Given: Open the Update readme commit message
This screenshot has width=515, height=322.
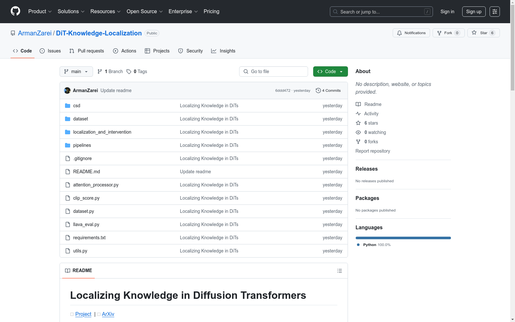Looking at the screenshot, I should click(x=116, y=90).
